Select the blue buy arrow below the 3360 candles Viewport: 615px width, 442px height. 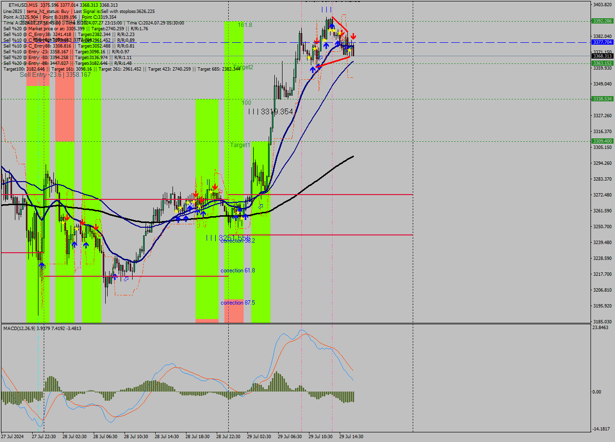point(313,69)
